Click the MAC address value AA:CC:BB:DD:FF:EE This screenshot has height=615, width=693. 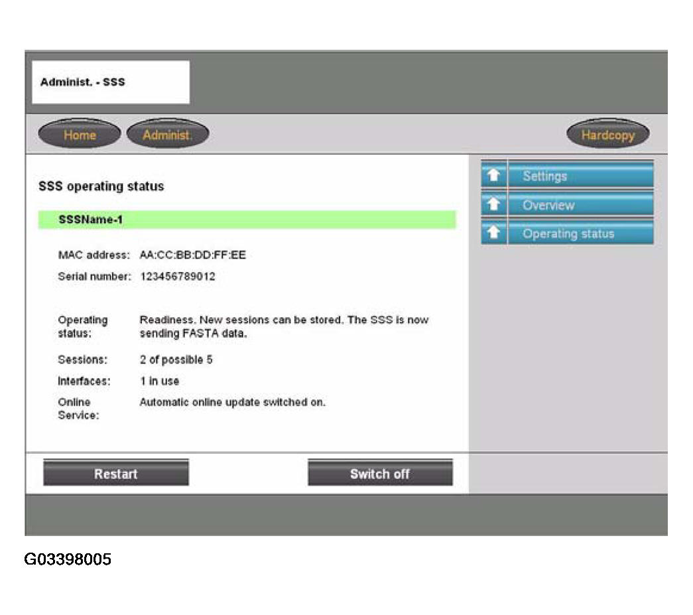point(193,255)
